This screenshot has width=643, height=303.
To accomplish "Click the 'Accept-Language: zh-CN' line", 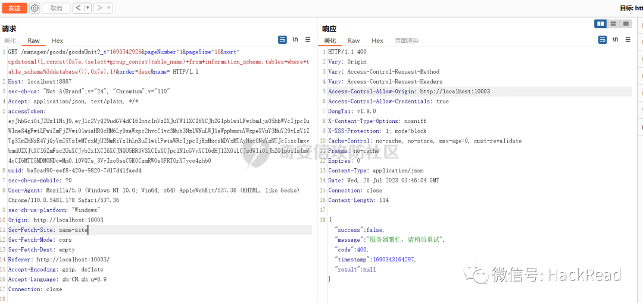I will (x=57, y=279).
